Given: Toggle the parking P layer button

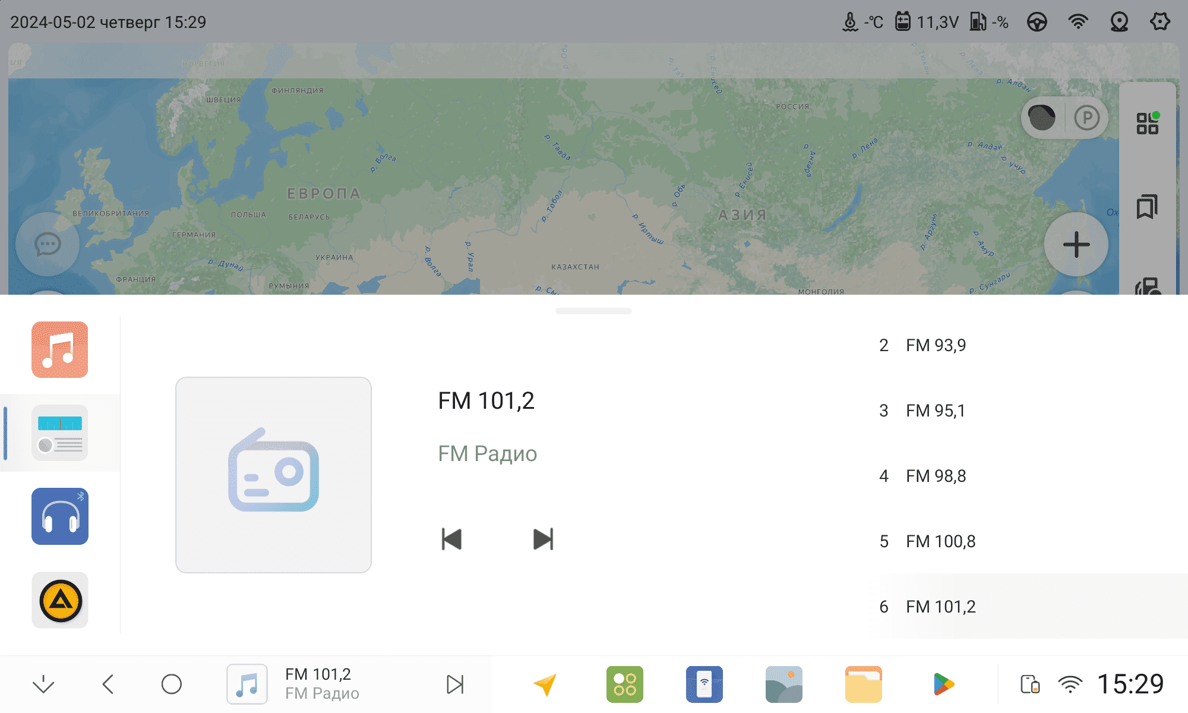Looking at the screenshot, I should (x=1086, y=118).
